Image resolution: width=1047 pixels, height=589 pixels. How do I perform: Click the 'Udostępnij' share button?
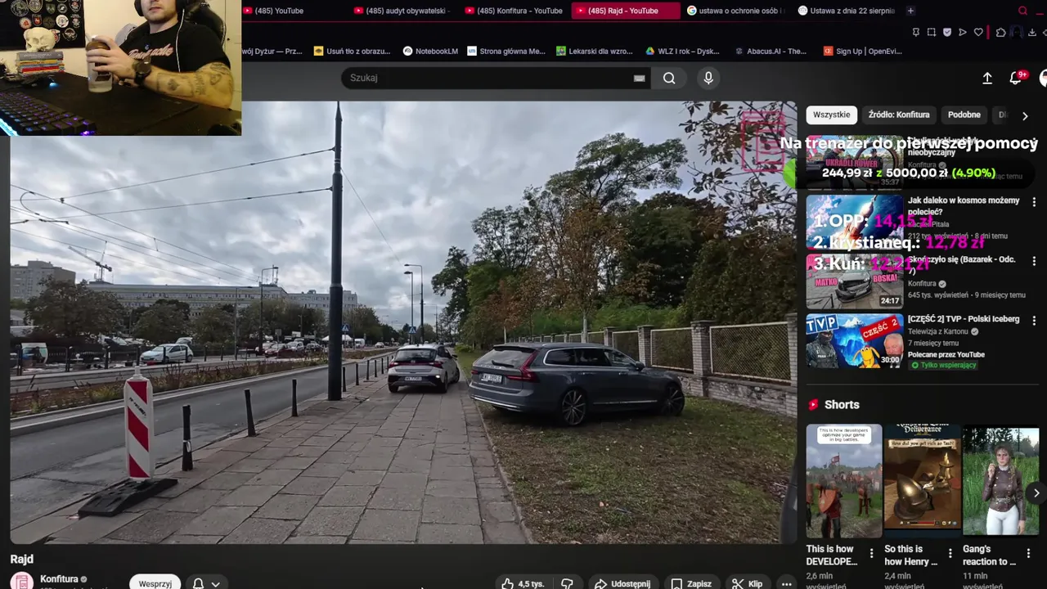pos(622,583)
